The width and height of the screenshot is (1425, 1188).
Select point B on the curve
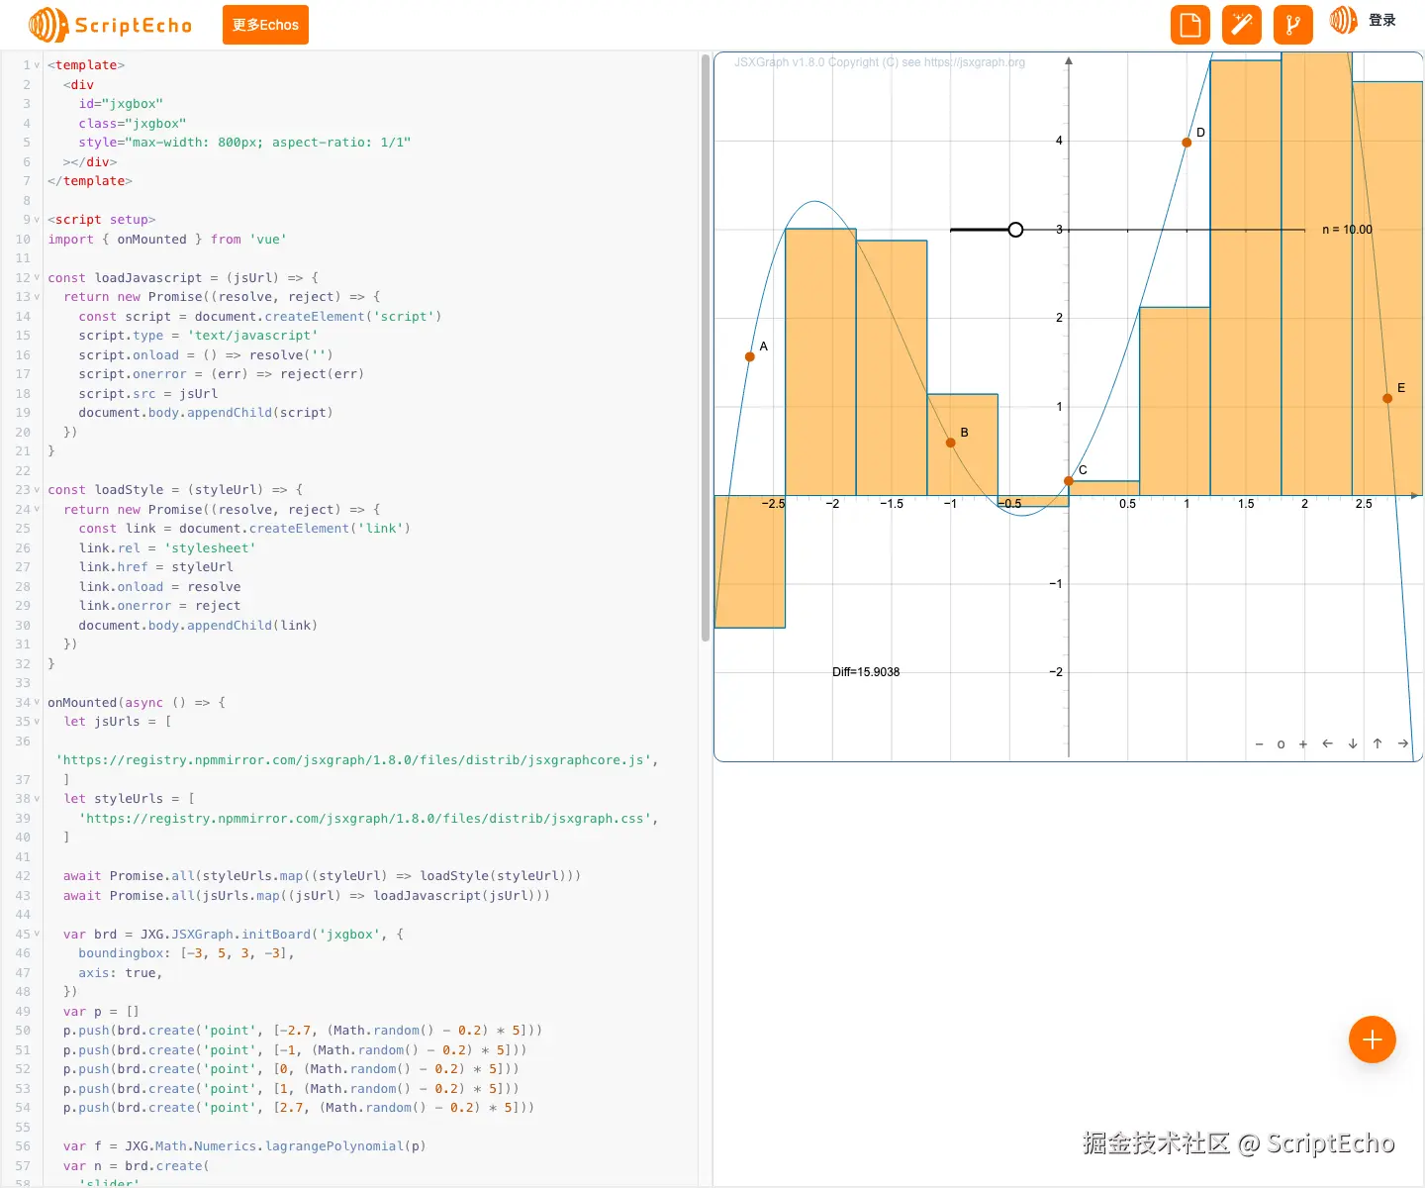(951, 443)
